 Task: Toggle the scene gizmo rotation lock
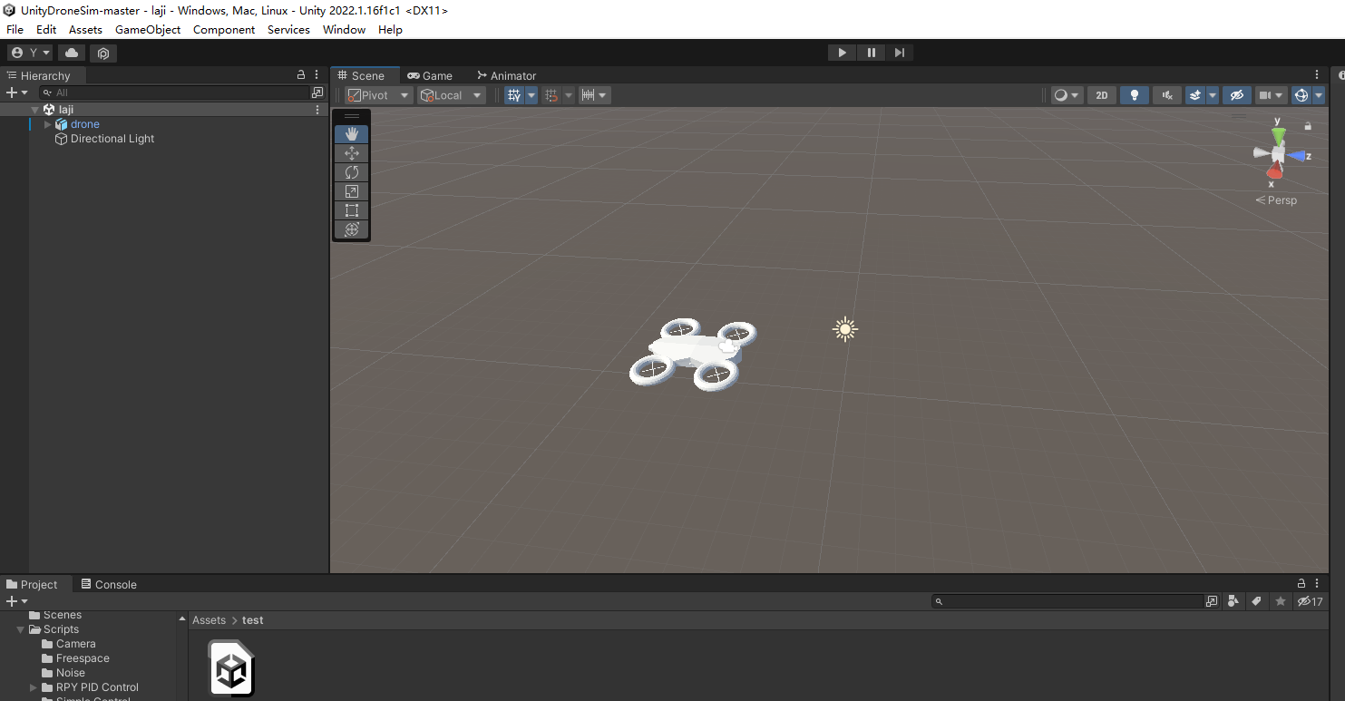coord(1308,126)
